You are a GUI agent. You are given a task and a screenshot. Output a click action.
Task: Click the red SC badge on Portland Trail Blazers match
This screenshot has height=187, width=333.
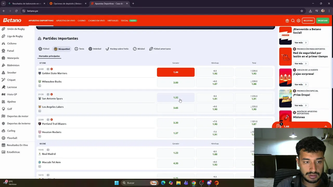pyautogui.click(x=52, y=119)
